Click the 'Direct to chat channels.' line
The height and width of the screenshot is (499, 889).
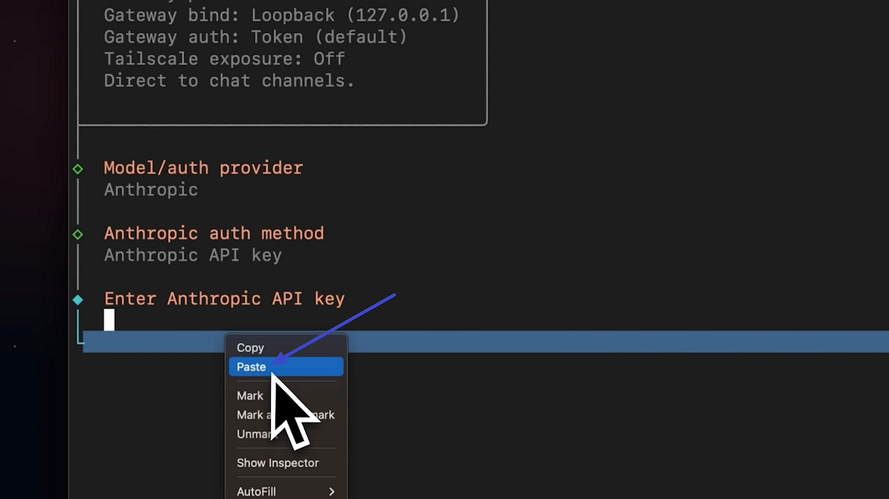[229, 81]
